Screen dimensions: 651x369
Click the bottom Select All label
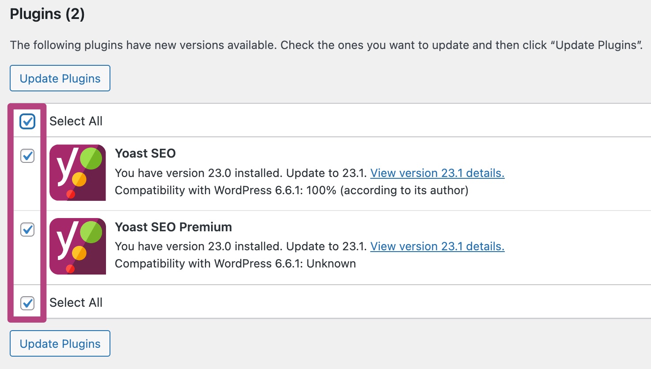coord(76,302)
